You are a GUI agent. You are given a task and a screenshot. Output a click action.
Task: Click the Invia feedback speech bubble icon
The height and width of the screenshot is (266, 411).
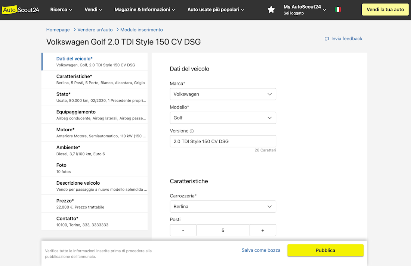(x=327, y=39)
